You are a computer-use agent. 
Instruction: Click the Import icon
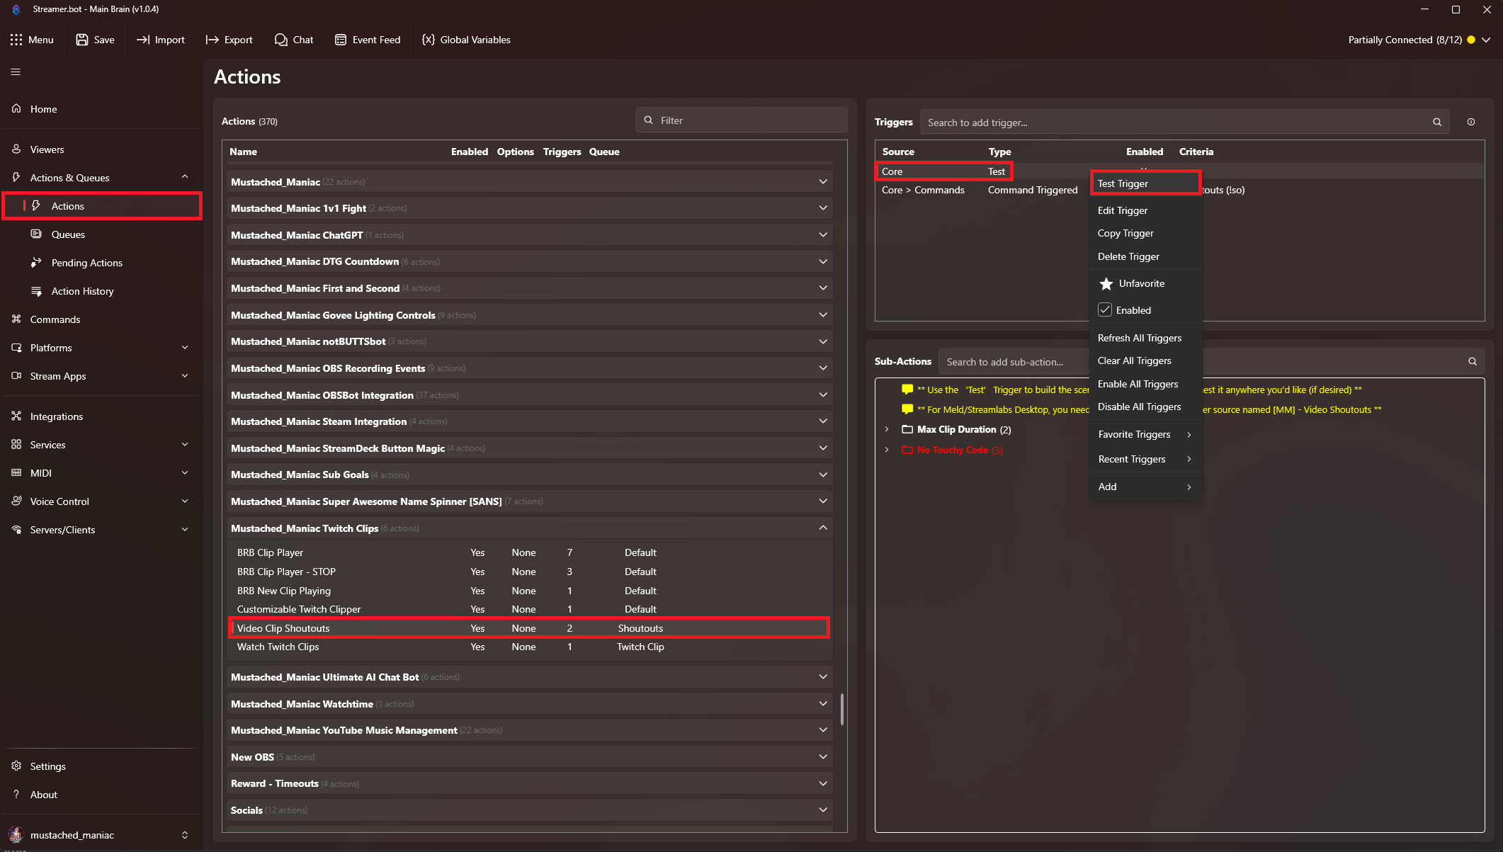point(145,40)
